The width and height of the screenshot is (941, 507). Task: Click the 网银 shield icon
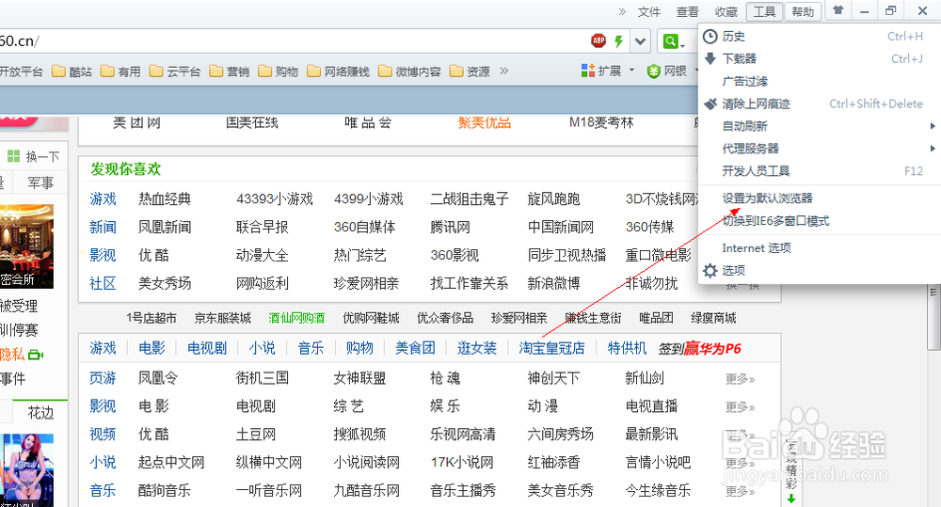(x=654, y=71)
